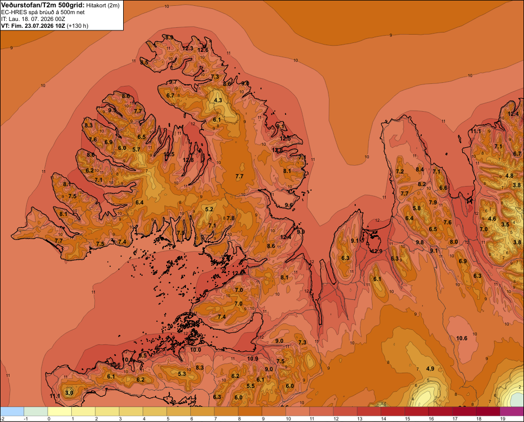This screenshot has height=422, width=524.
Task: Click the '12.3' temperature value
Action: coord(188,48)
